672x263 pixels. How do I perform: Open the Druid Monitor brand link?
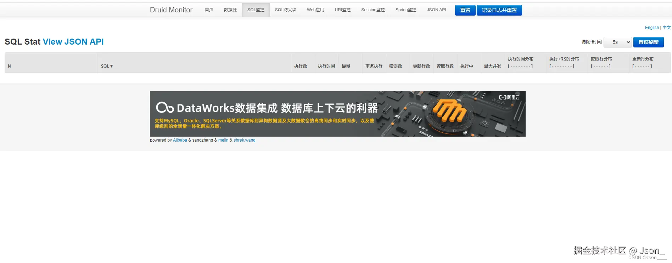171,10
